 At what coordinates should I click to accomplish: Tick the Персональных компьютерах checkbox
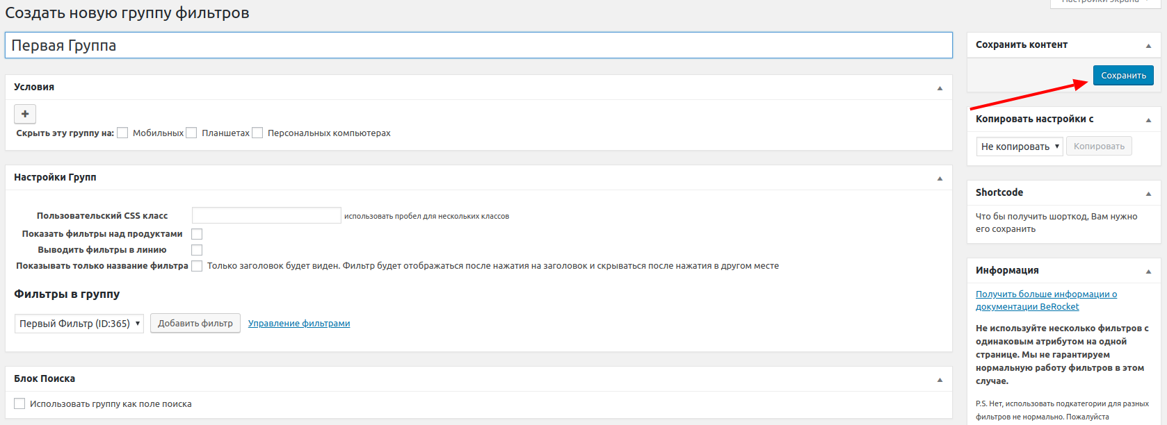pos(257,133)
